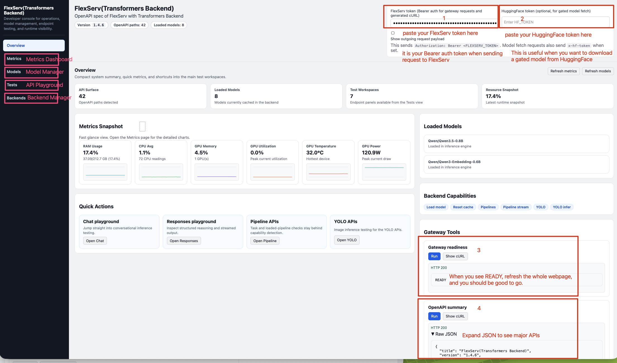Click the YOLO capability tag
The image size is (617, 363).
[541, 207]
